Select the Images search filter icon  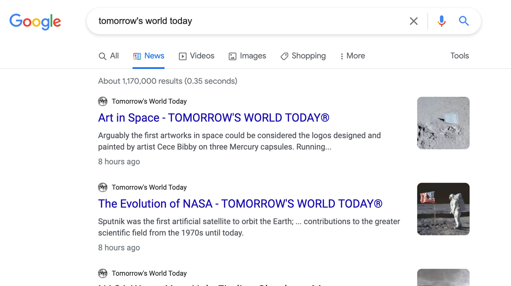[232, 56]
